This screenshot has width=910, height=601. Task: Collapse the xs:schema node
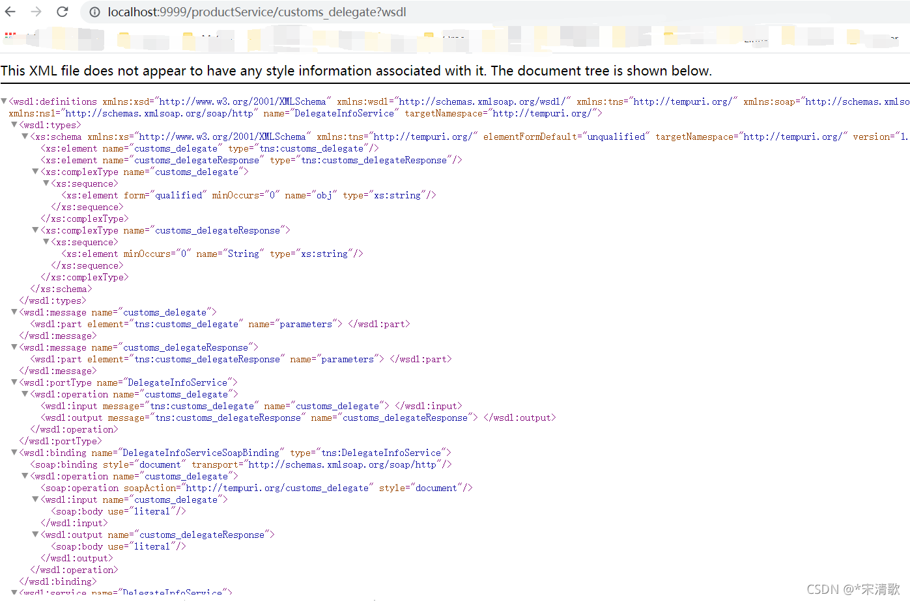coord(24,136)
